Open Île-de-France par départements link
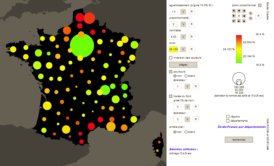This screenshot has height=166, width=274. click(x=241, y=127)
